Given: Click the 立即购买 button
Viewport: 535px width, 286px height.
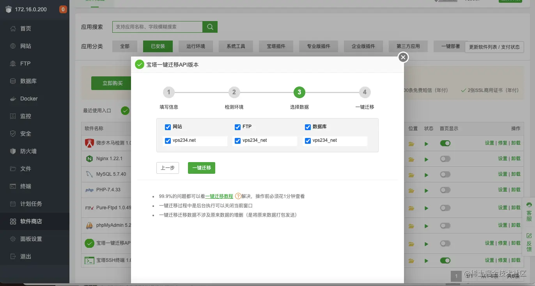Looking at the screenshot, I should tap(113, 83).
